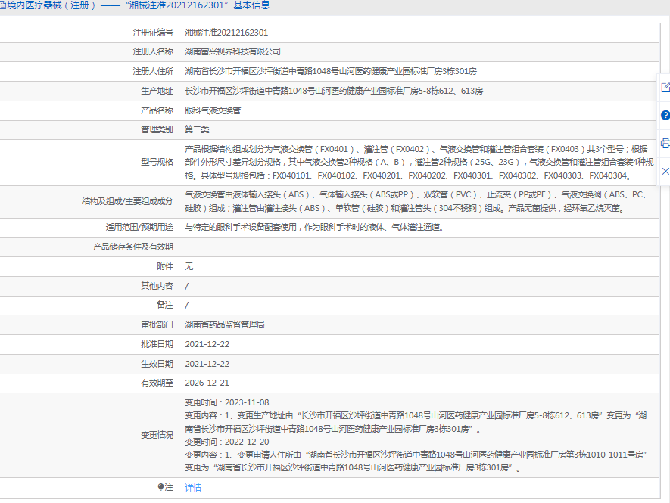Click the 注册人住所 address text
This screenshot has height=503, width=670.
331,71
